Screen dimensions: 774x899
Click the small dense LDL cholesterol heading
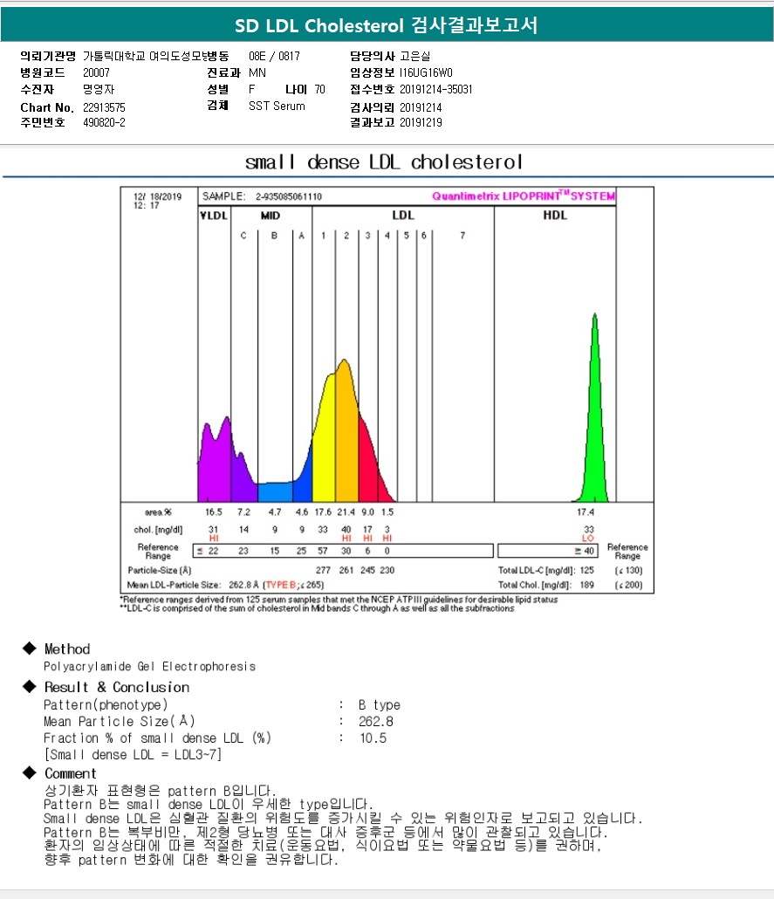384,162
